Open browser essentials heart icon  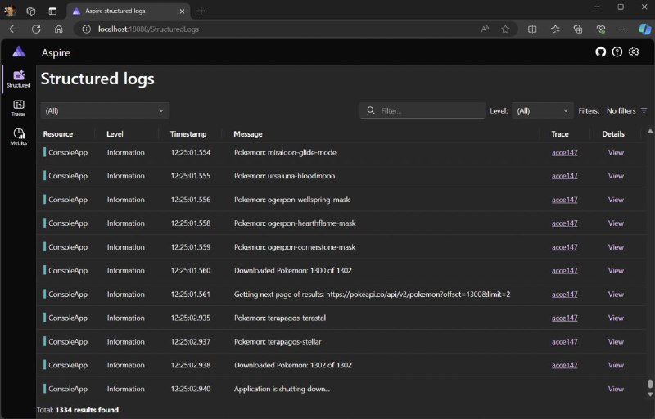click(x=601, y=29)
